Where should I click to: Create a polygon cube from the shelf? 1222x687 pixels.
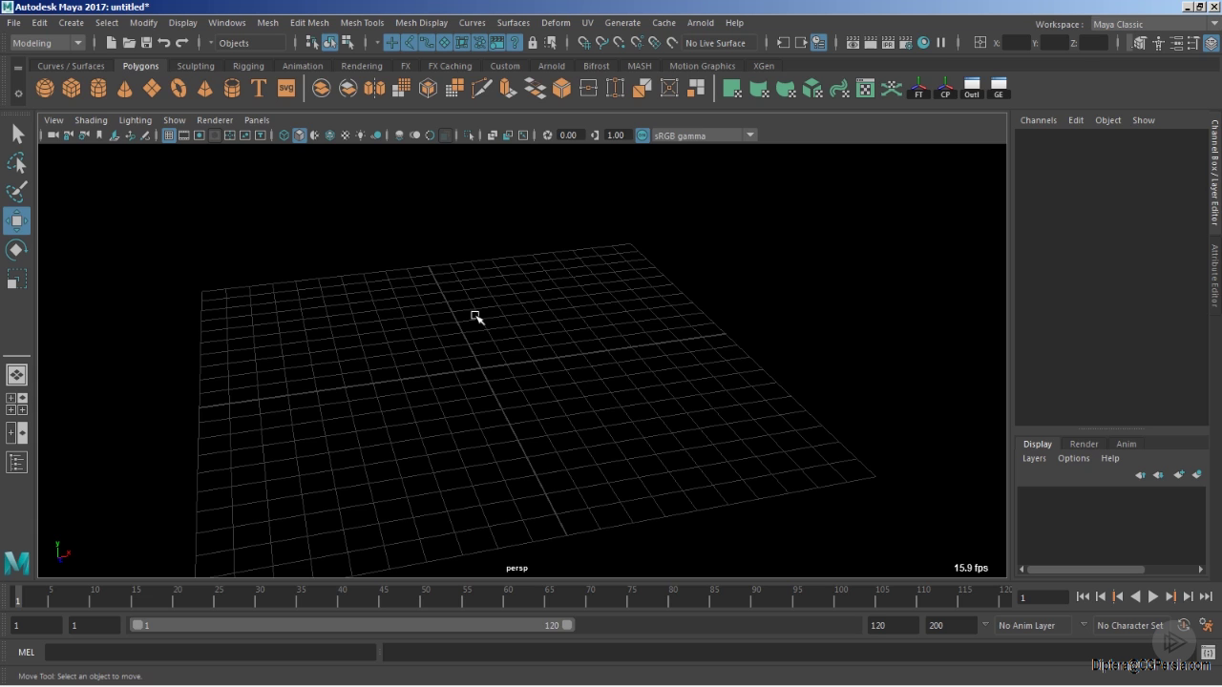pyautogui.click(x=72, y=89)
